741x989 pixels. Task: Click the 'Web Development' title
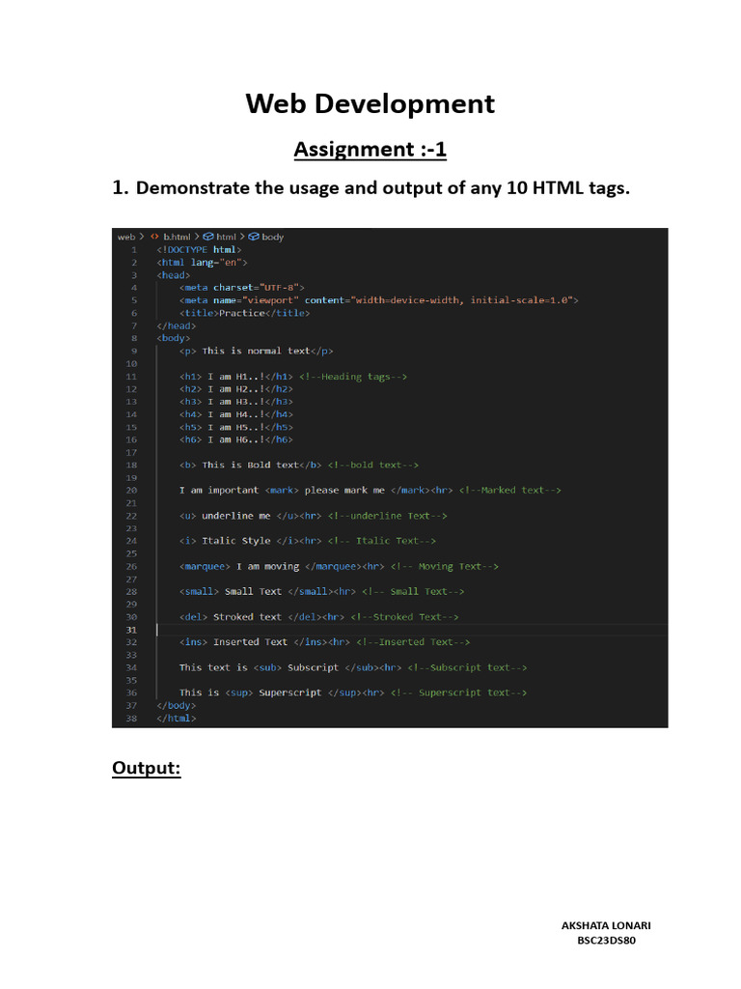370,103
